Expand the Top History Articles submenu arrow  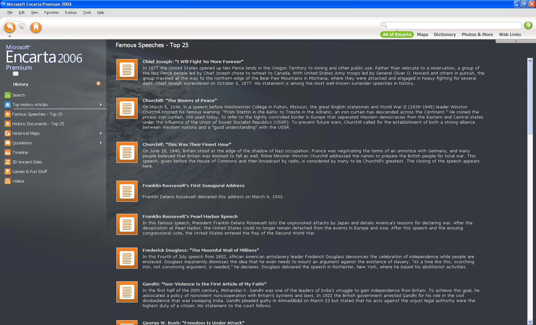pos(101,105)
